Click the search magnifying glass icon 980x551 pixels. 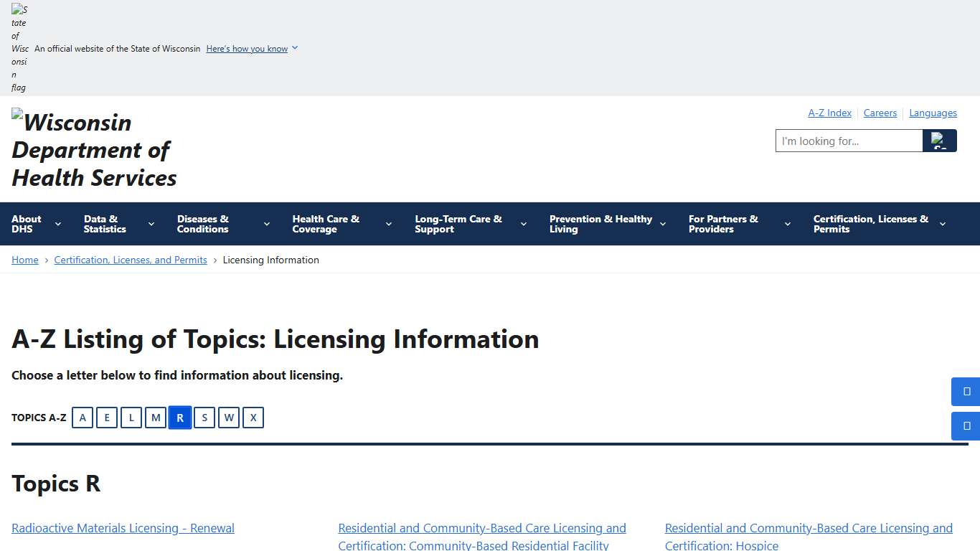[x=940, y=141]
